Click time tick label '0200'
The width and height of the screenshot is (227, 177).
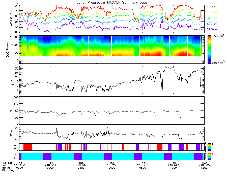click(x=50, y=168)
